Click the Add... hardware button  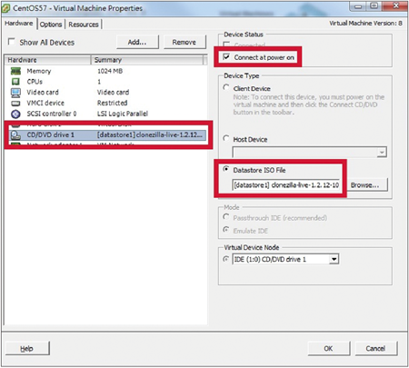(137, 42)
